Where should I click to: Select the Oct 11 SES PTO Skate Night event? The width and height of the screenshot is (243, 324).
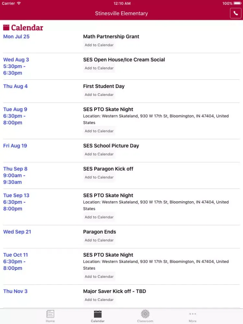(x=108, y=255)
